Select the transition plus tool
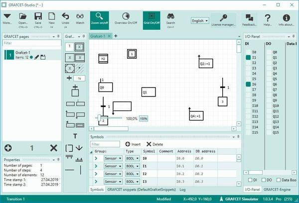 tap(69, 78)
